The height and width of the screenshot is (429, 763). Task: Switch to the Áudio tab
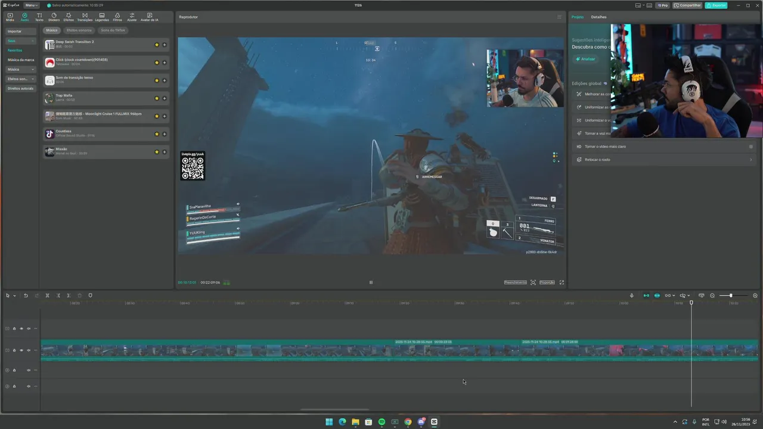[24, 17]
